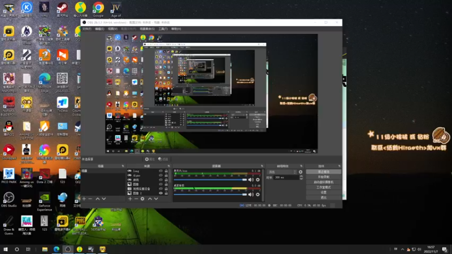Open 帮助(H) Help menu in OBS
This screenshot has height=254, width=452.
176,29
